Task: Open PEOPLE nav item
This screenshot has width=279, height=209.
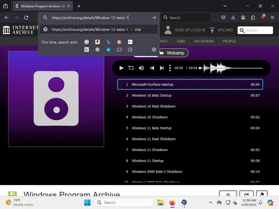Action: [229, 41]
